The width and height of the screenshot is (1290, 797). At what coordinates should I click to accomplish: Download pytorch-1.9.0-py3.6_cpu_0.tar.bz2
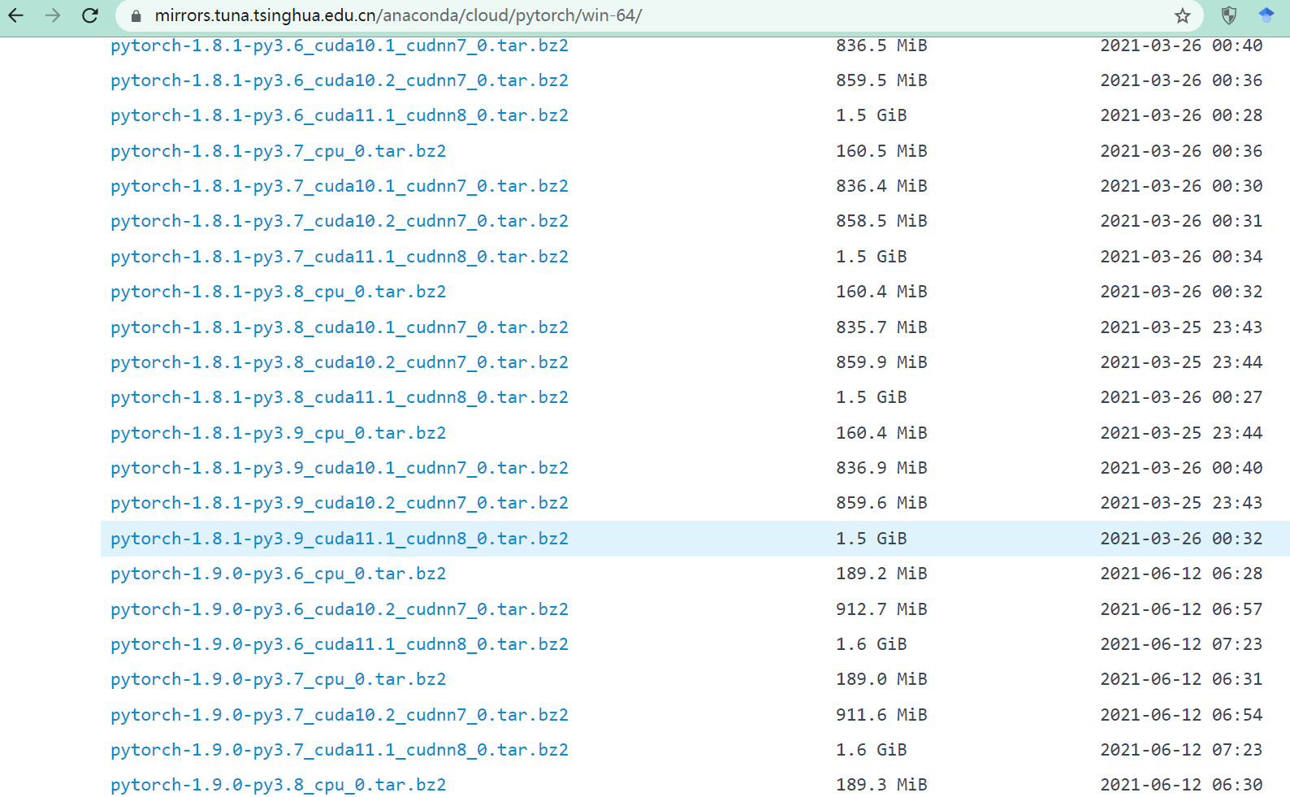pos(279,574)
